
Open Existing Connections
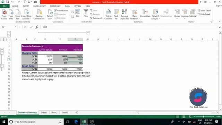(39, 15)
